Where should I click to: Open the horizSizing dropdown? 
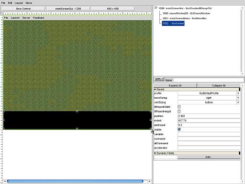[238, 98]
